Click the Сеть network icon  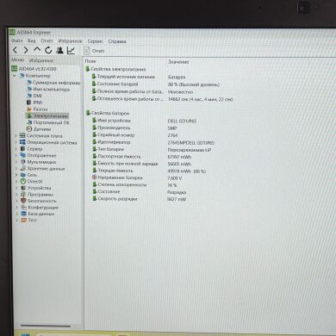tap(23, 175)
